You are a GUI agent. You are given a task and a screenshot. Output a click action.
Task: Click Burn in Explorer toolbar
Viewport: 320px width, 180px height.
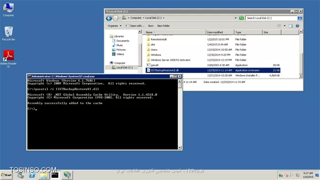point(151,26)
